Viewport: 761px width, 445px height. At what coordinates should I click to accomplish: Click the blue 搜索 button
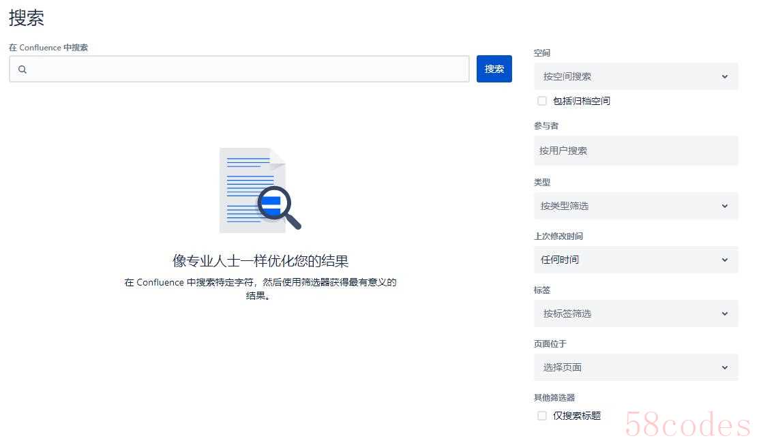point(494,69)
